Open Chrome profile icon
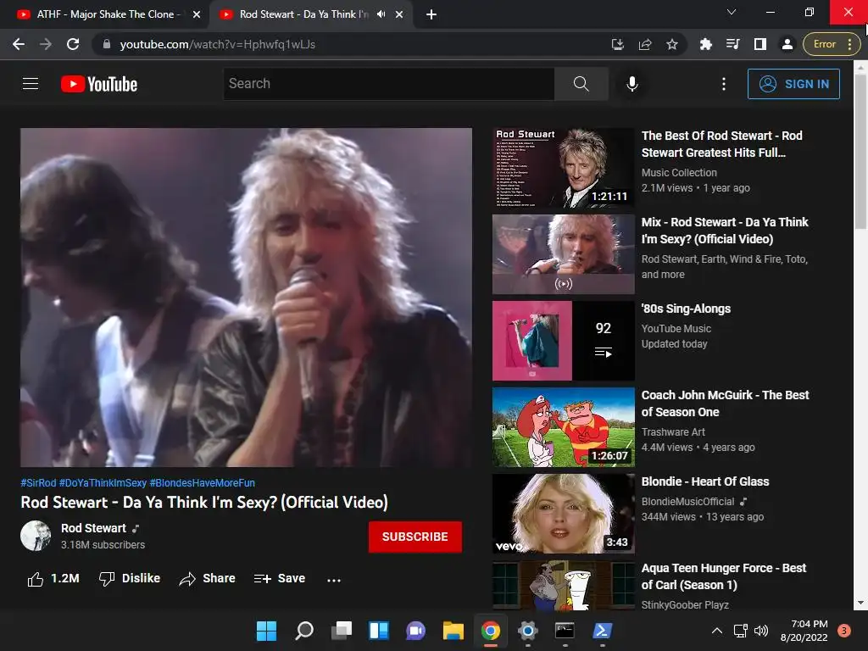This screenshot has height=651, width=868. (x=787, y=44)
